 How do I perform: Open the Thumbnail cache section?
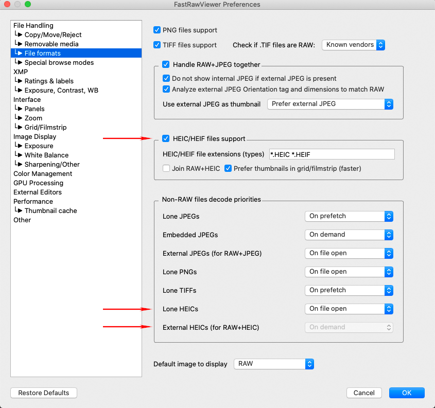50,211
